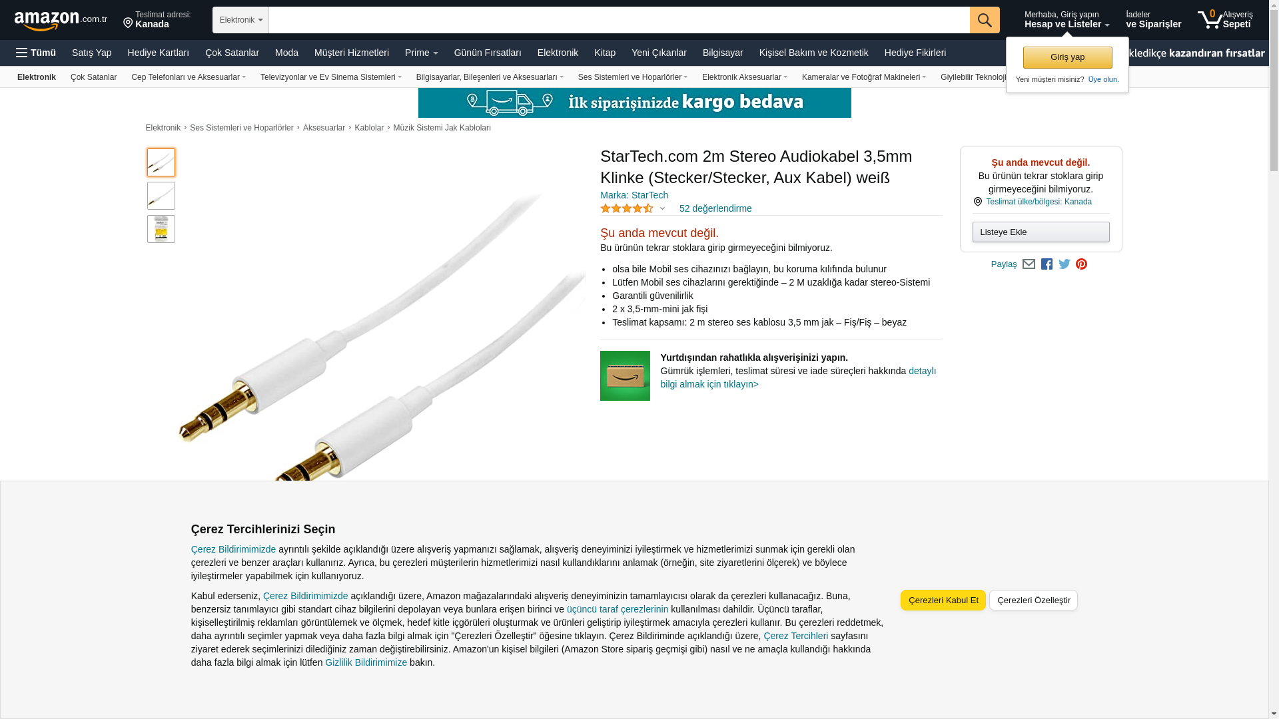Viewport: 1279px width, 719px height.
Task: Click the Çerezleri Kabul Et button
Action: coord(943,600)
